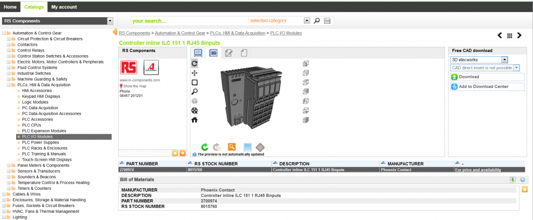Click the save search floppy icon

point(327,21)
